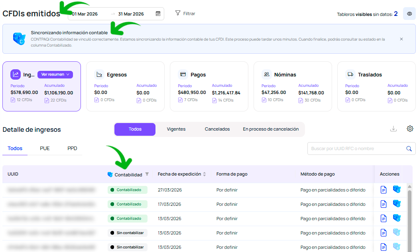Select the PUE tab
This screenshot has width=417, height=252.
click(x=45, y=148)
